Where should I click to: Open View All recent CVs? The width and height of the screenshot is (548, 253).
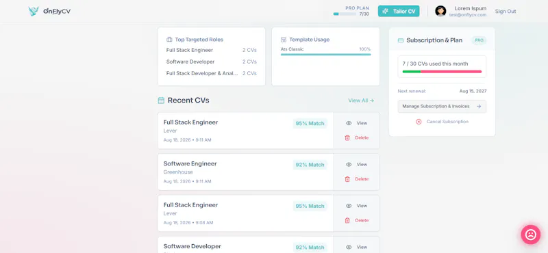(x=361, y=101)
